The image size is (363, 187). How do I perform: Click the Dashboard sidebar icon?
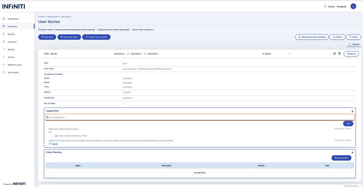[x=4, y=19]
